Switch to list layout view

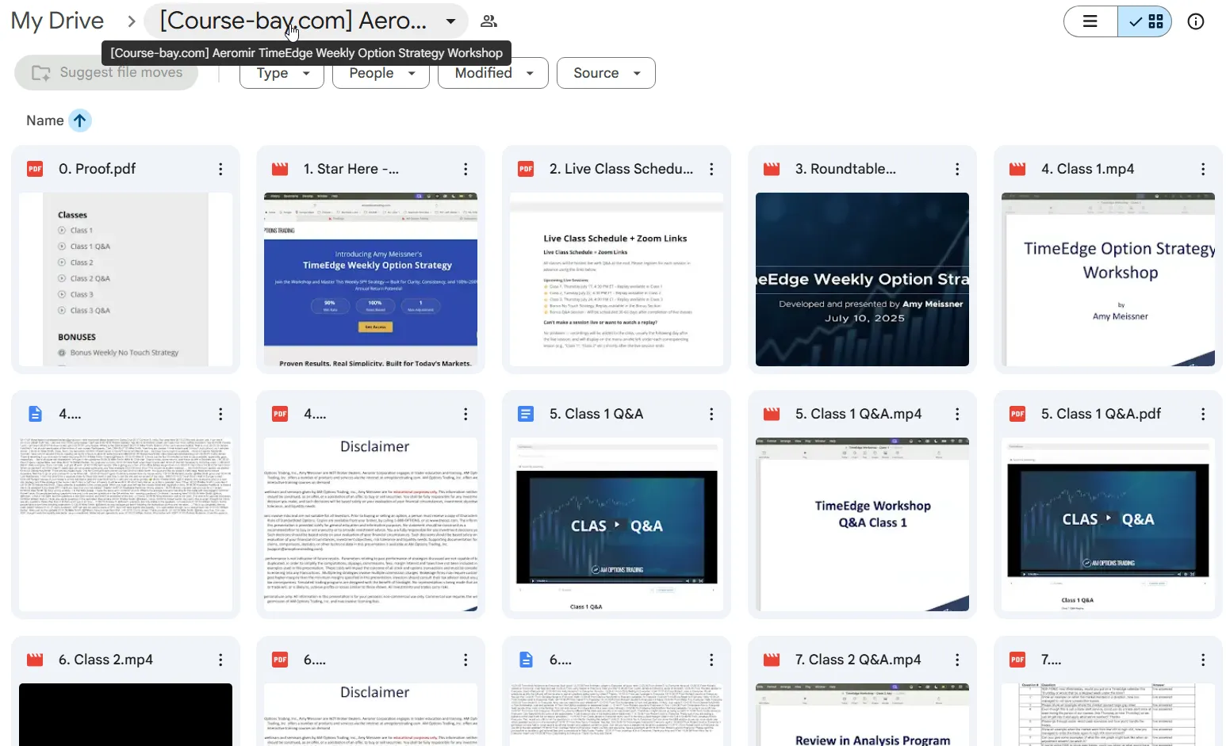point(1090,21)
